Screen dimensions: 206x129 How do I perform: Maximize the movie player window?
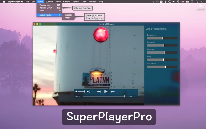[40, 24]
